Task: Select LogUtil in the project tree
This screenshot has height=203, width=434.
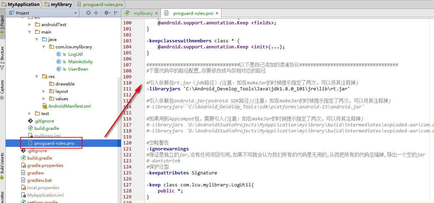Action: (x=75, y=54)
